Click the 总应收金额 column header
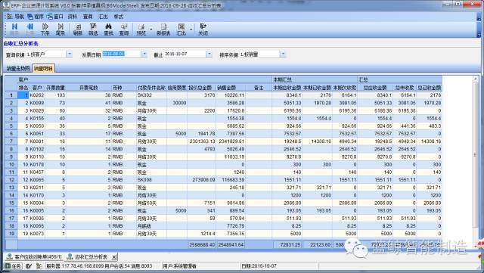 point(375,88)
